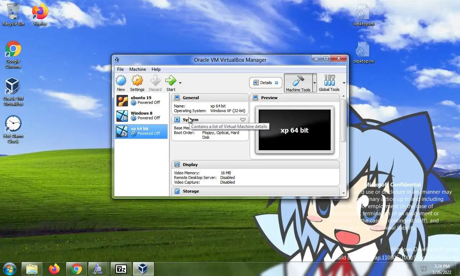The width and height of the screenshot is (460, 276).
Task: Click the Video Capture 'Disabled' value
Action: coord(227,182)
